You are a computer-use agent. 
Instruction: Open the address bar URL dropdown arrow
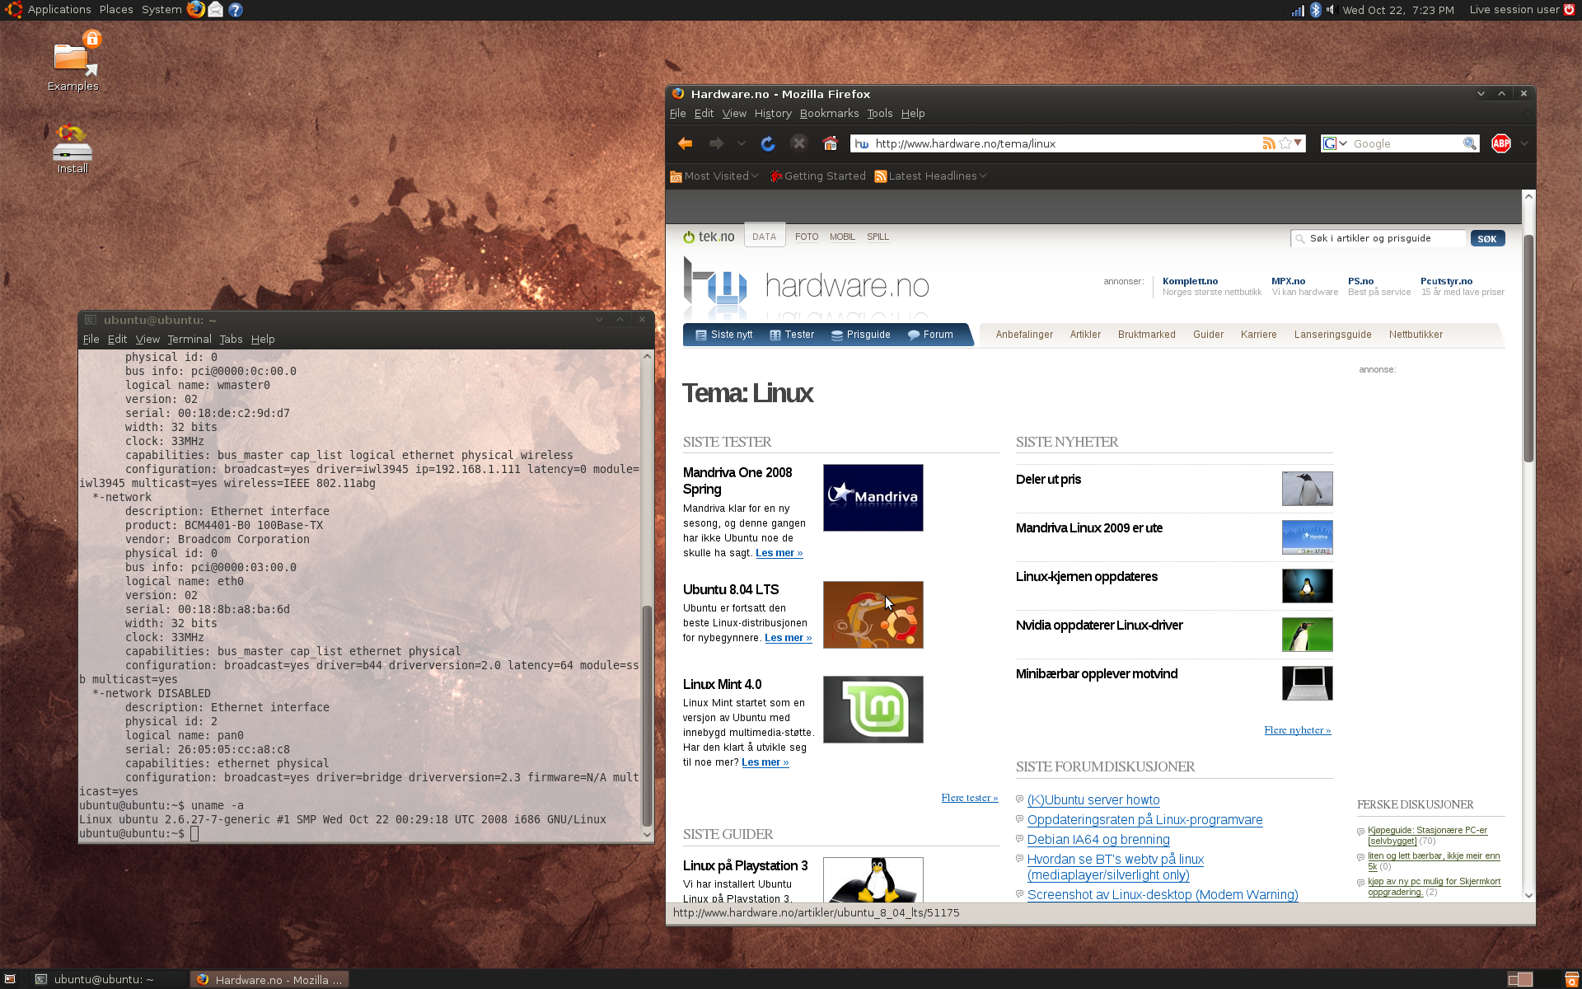tap(1299, 143)
